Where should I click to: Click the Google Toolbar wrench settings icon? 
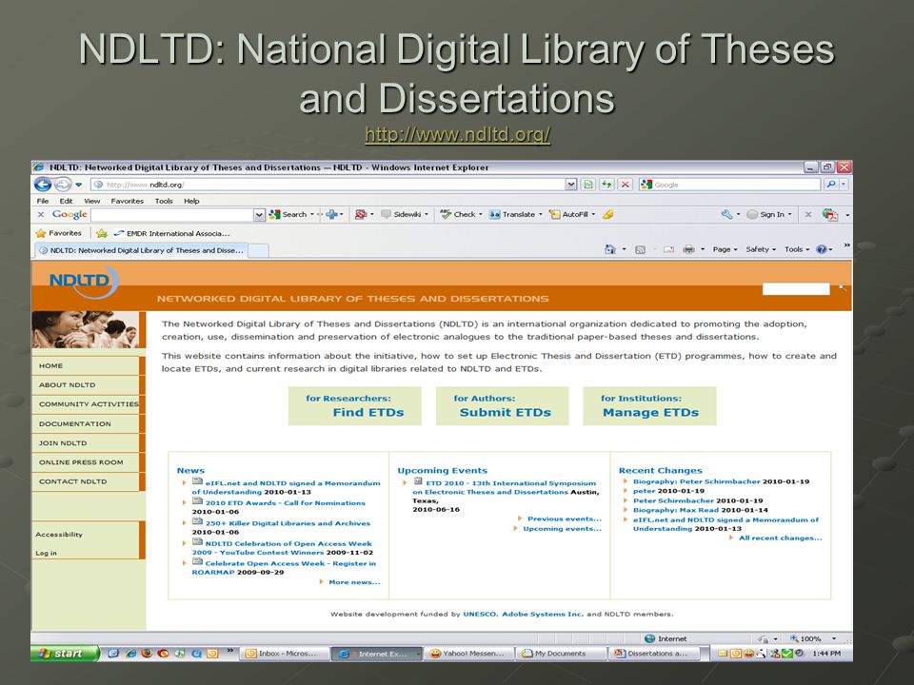[726, 214]
